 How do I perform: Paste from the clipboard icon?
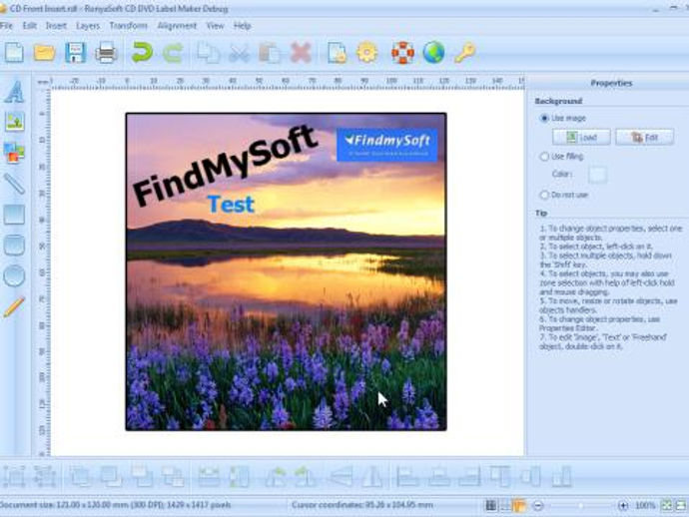pos(270,53)
